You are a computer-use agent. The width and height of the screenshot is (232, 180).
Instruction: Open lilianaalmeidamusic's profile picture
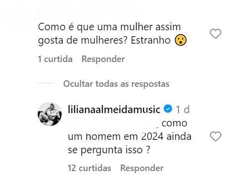click(x=50, y=114)
